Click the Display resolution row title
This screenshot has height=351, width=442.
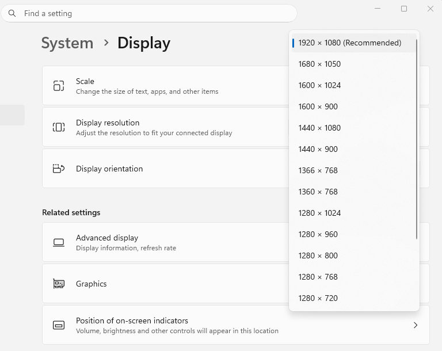click(x=108, y=123)
